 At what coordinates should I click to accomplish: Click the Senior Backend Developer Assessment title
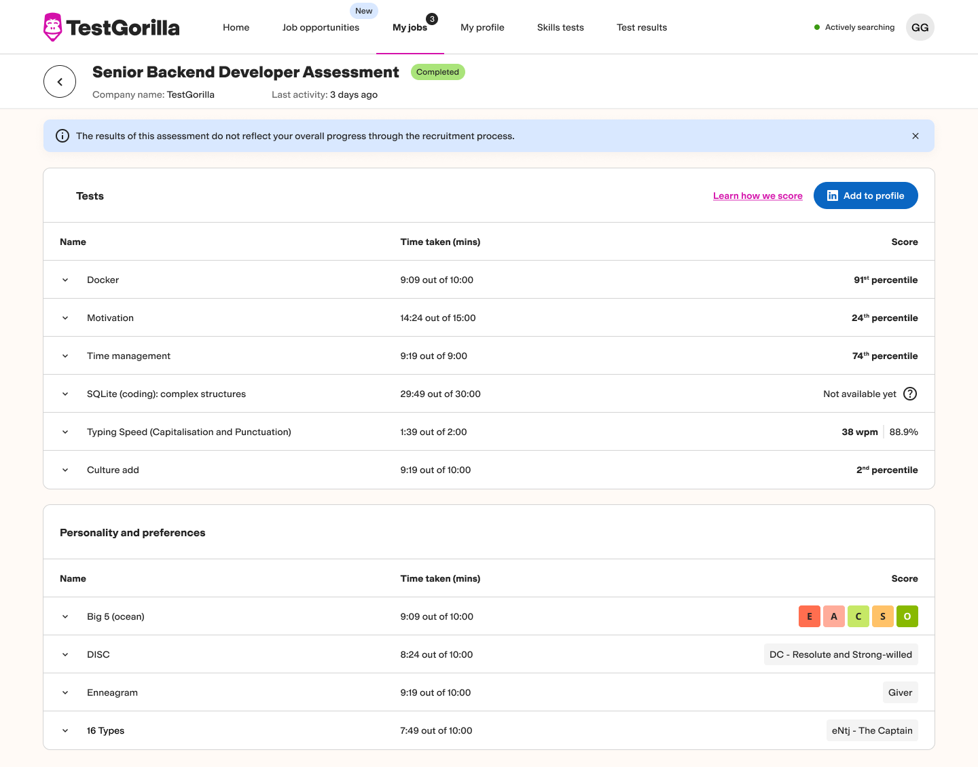[x=246, y=72]
